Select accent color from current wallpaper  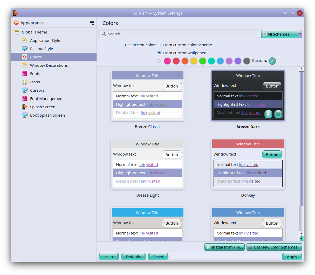click(159, 53)
